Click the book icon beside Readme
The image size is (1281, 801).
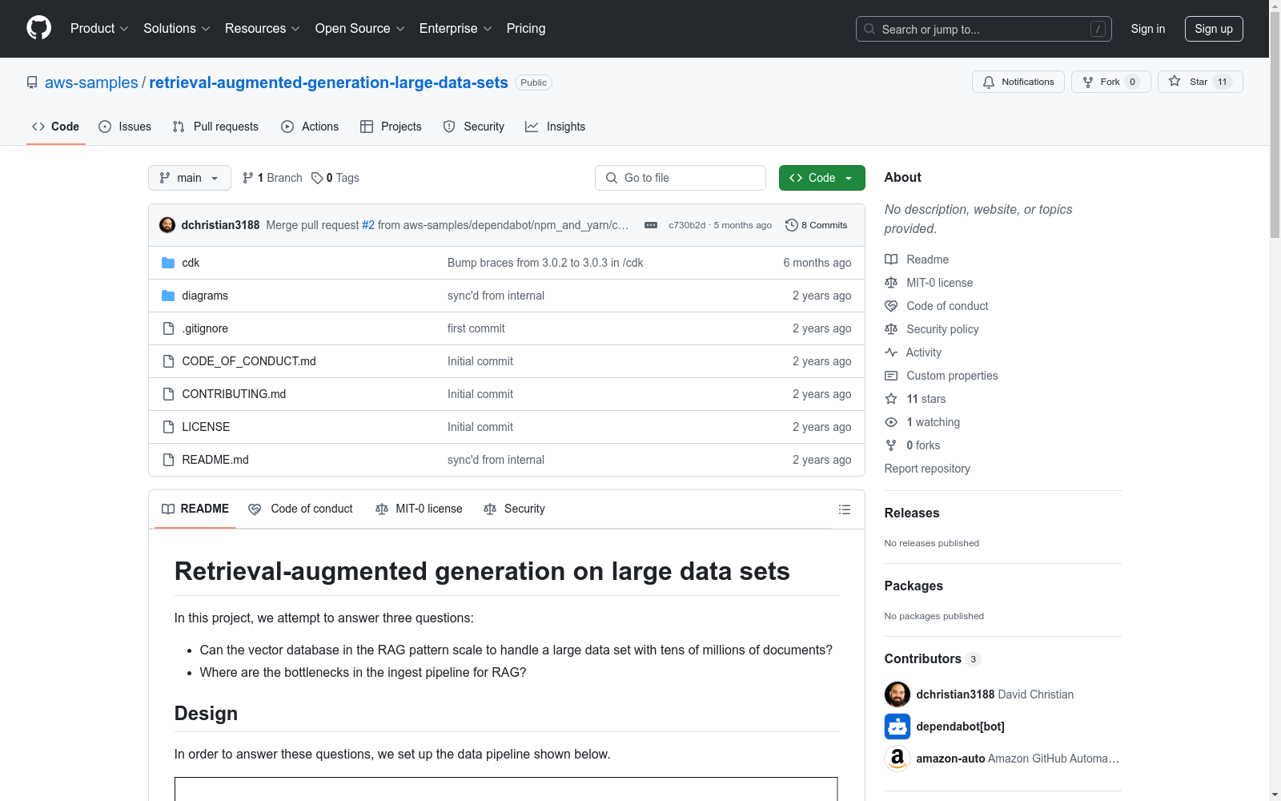[891, 260]
